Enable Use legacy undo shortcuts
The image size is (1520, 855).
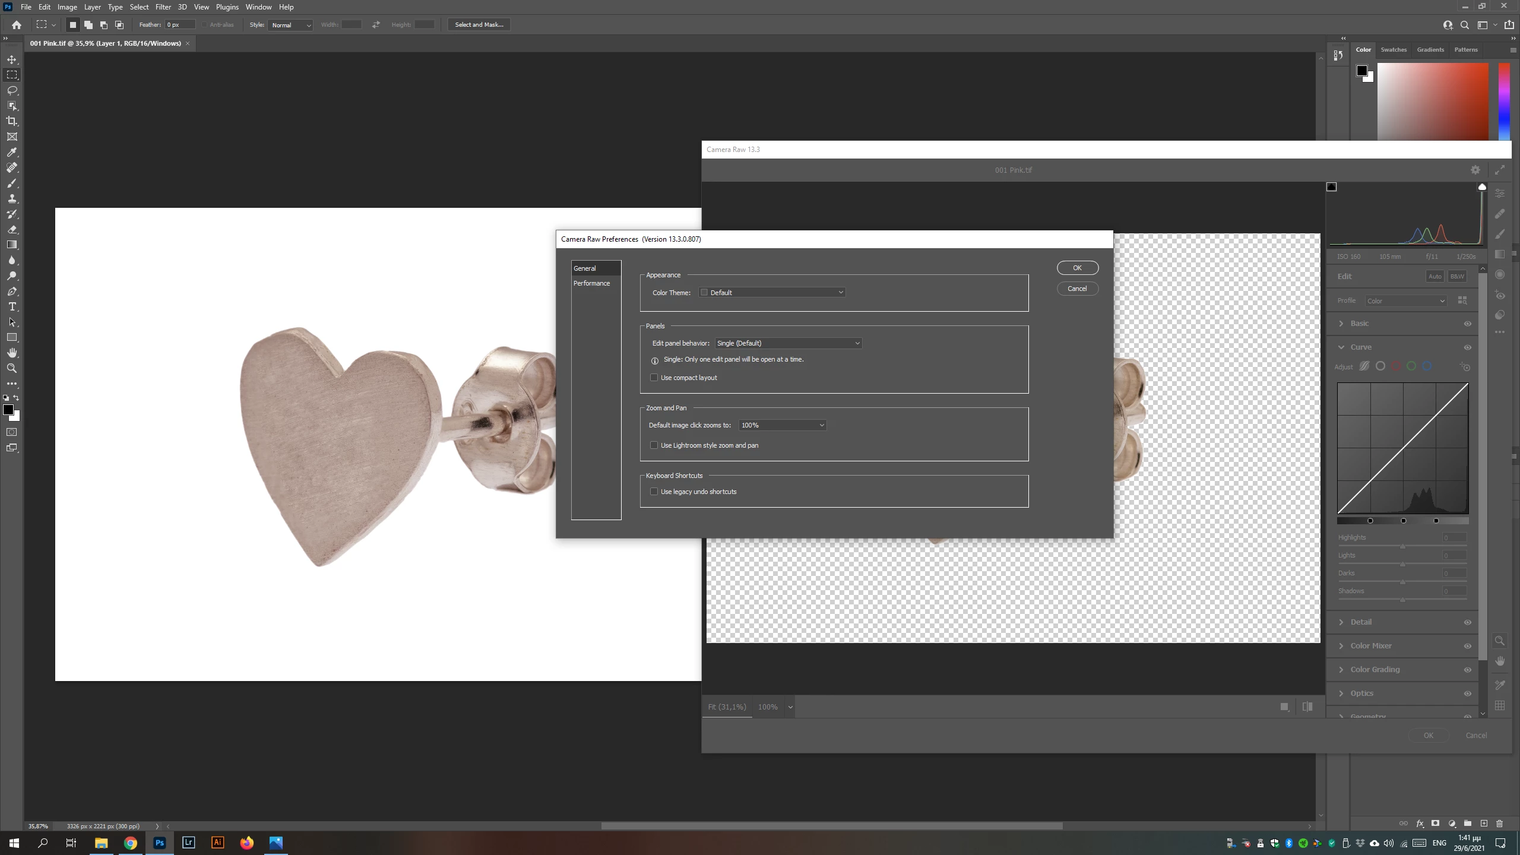(x=654, y=492)
